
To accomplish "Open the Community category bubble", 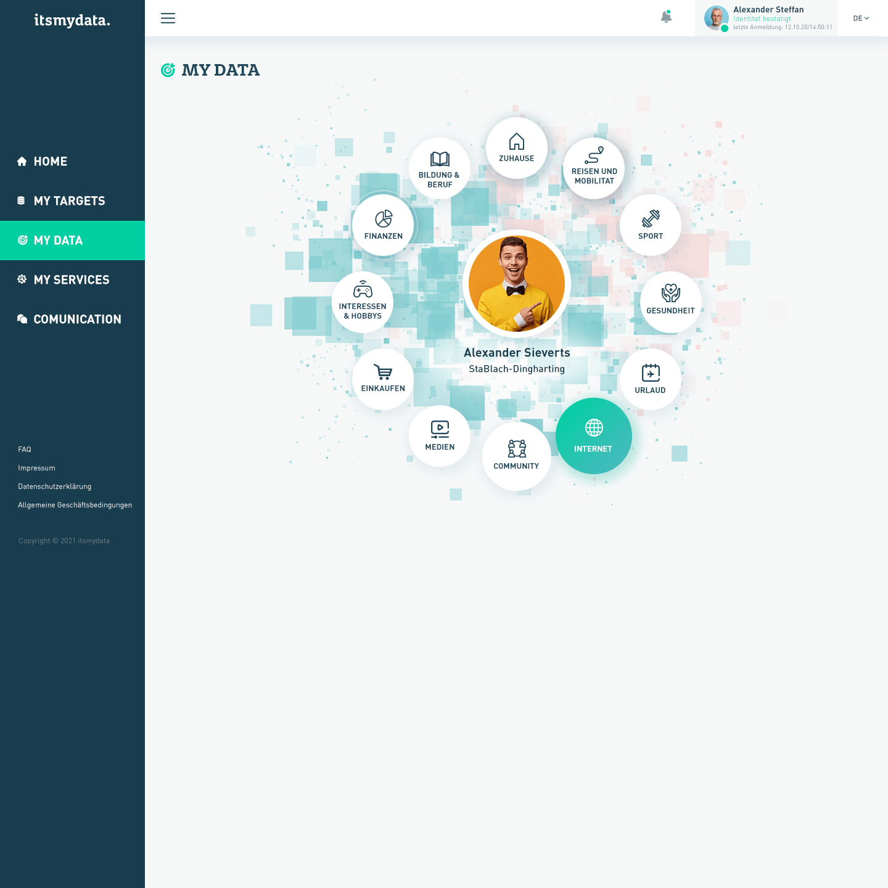I will 516,456.
